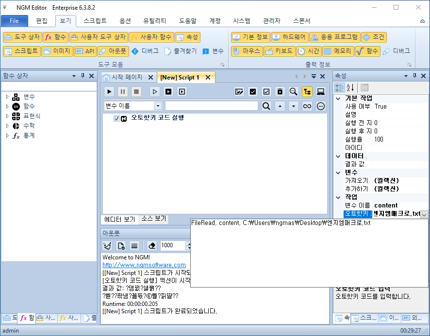Toggle the 오토핫키 코드 실행 checkbox
430x336 pixels.
tap(116, 117)
